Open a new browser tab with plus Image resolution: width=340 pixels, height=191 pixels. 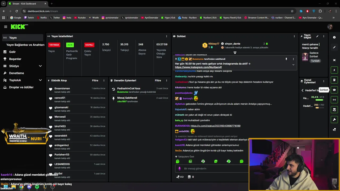pyautogui.click(x=52, y=4)
